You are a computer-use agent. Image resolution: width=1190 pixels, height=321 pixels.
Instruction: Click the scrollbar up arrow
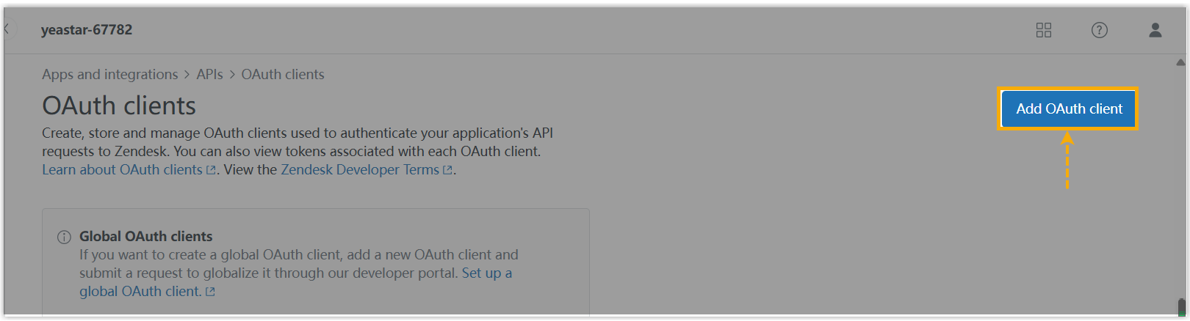(x=1180, y=62)
